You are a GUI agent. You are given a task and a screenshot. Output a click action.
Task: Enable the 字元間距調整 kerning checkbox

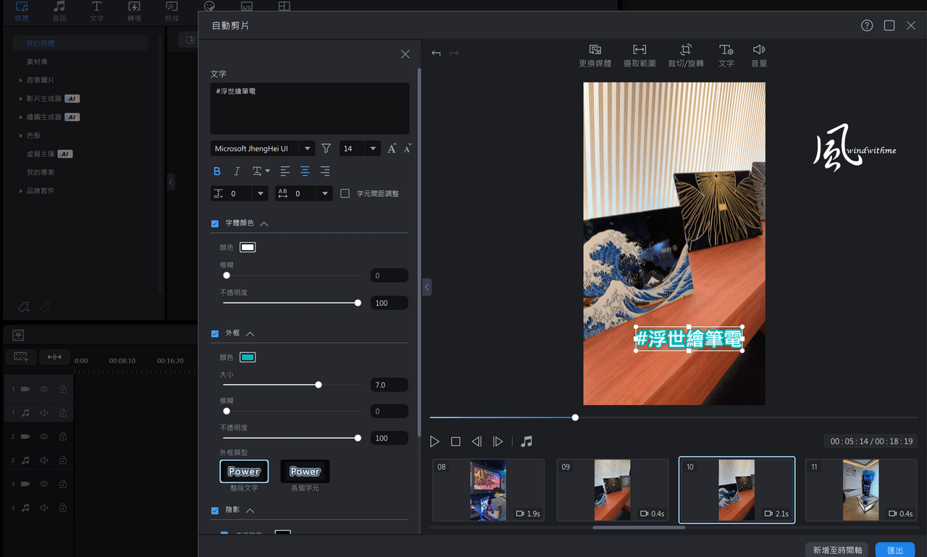click(x=345, y=193)
